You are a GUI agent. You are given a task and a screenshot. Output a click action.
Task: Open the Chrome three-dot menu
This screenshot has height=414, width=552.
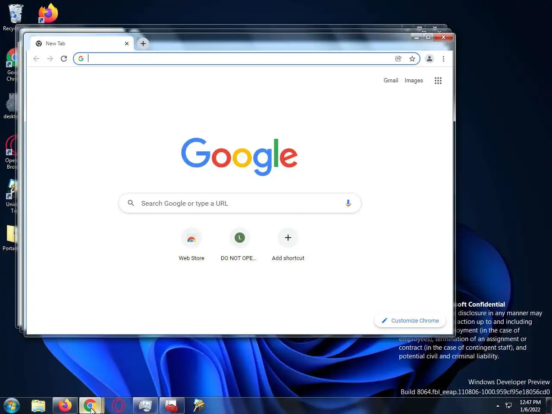point(443,59)
